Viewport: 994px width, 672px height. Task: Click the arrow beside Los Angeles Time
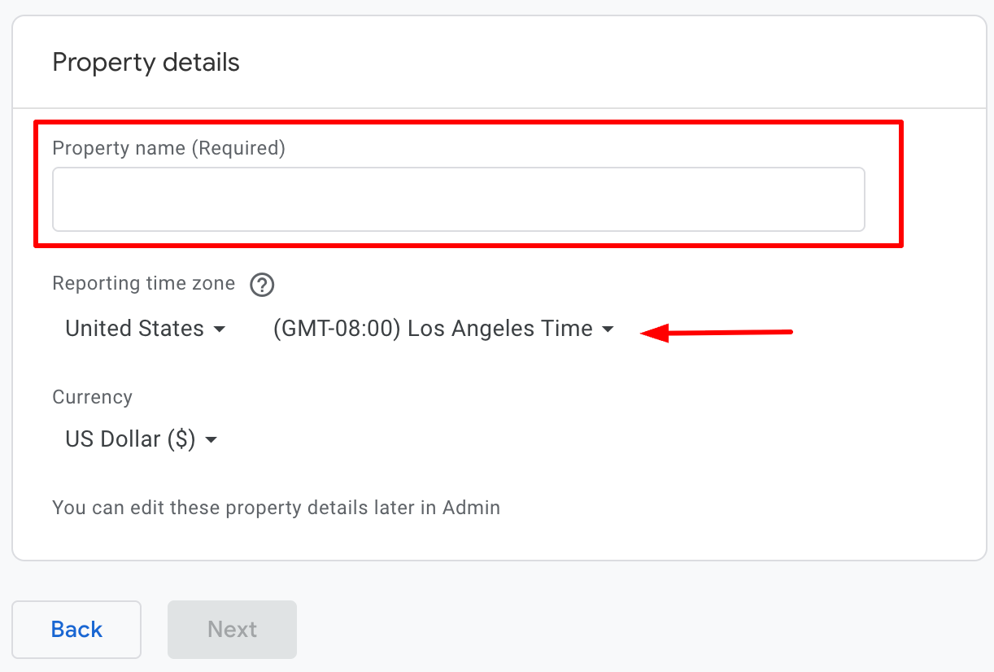pos(607,329)
